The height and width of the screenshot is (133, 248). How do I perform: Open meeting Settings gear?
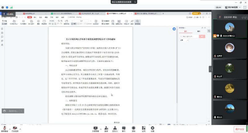point(153,128)
